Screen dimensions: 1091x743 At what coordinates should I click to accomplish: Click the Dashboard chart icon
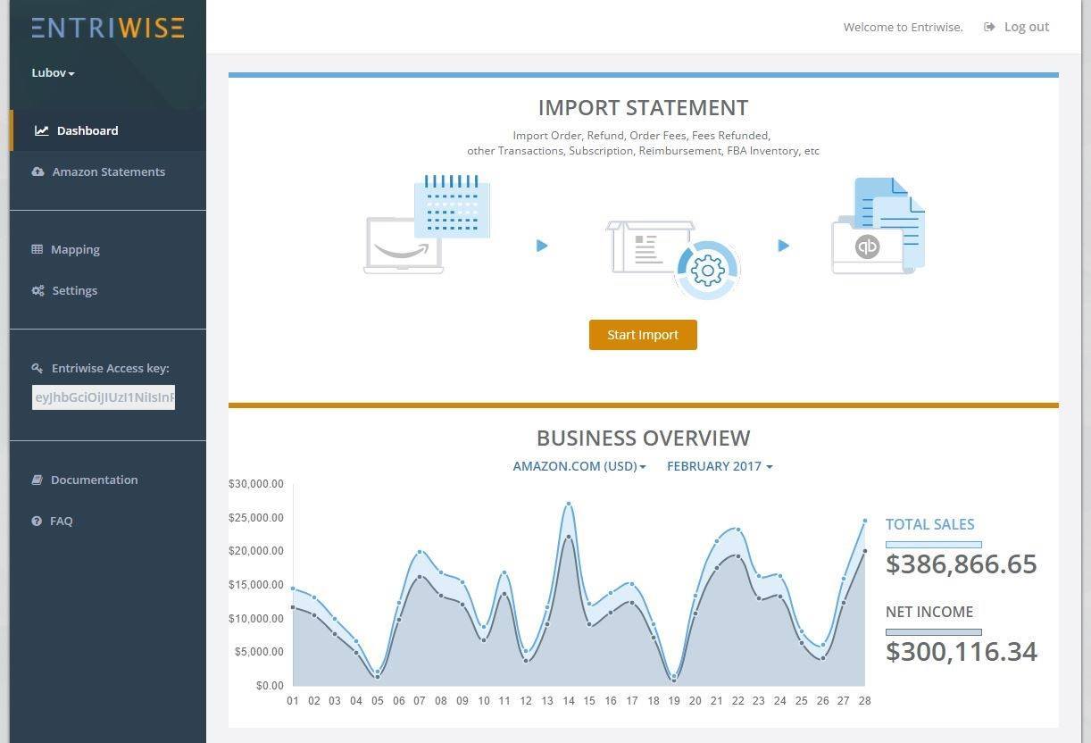[x=42, y=130]
